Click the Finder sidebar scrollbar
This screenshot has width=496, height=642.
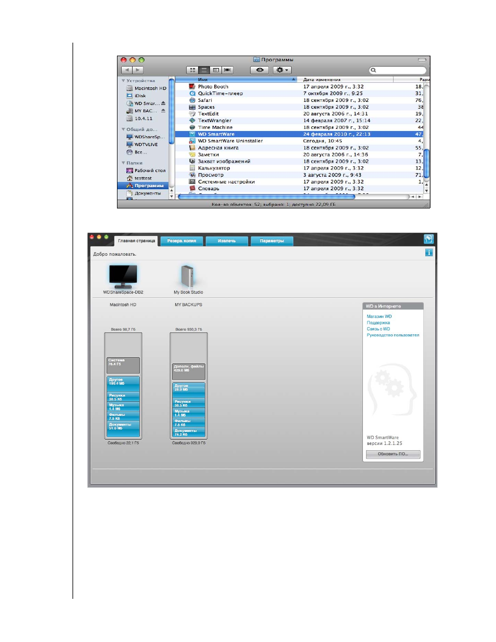point(172,111)
